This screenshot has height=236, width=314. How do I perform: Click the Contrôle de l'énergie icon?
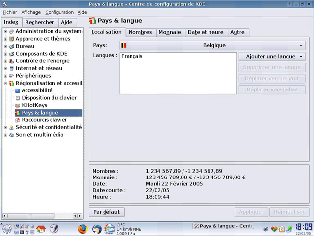[12, 61]
